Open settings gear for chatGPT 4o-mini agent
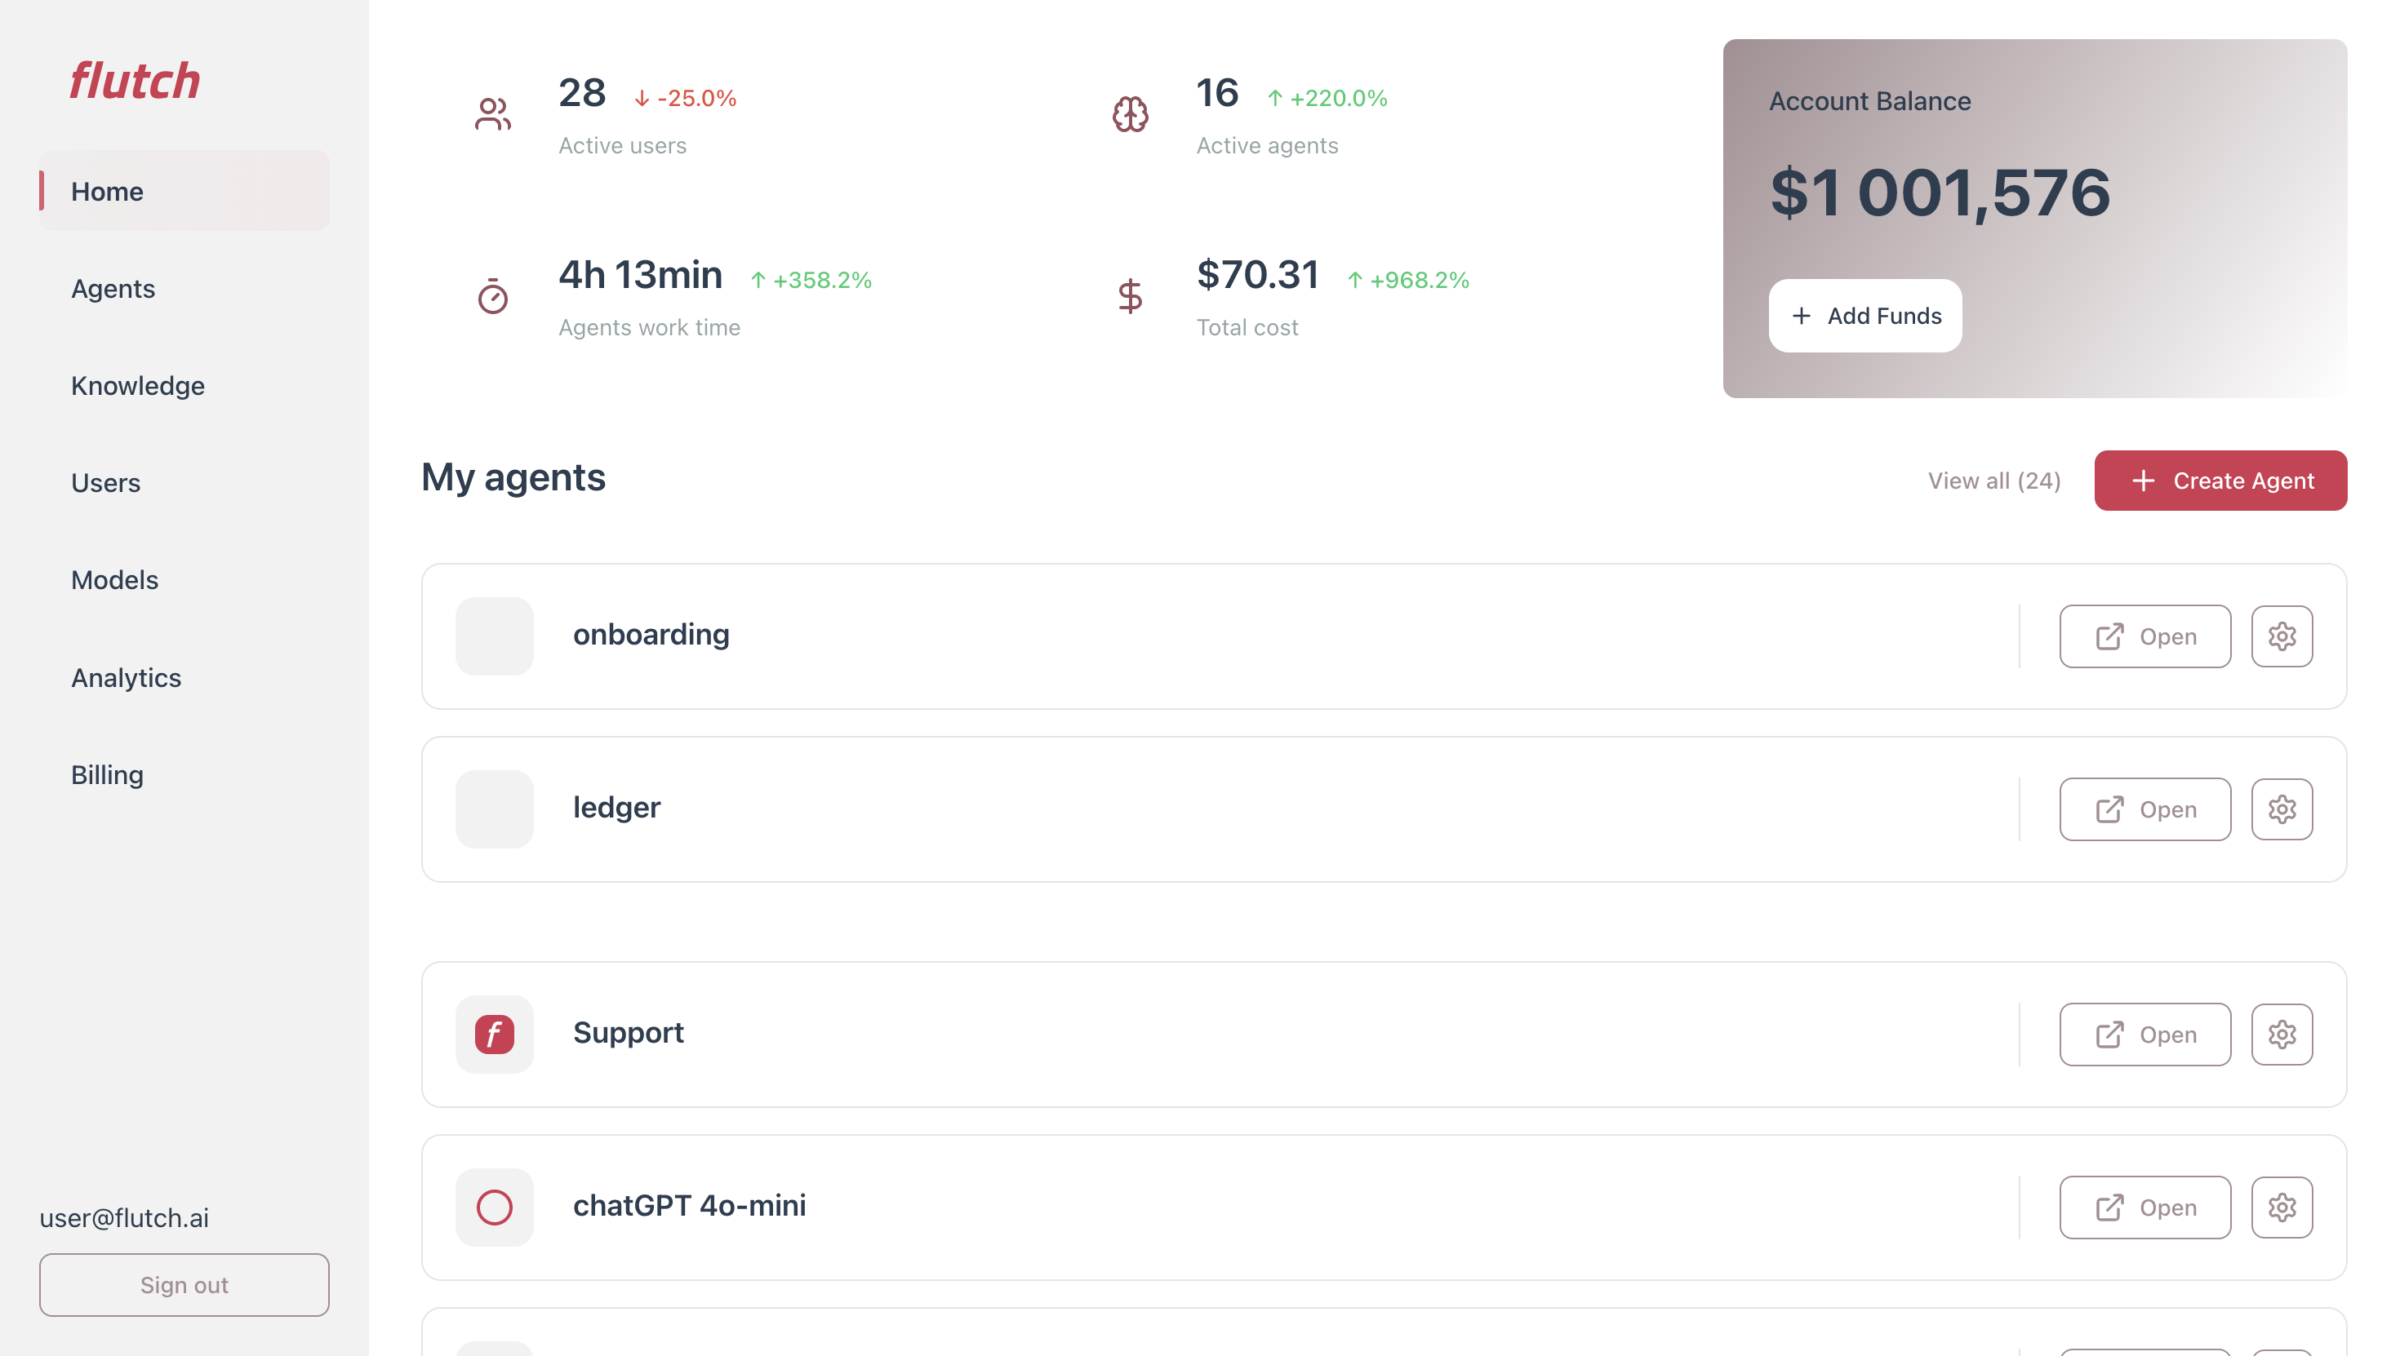 2281,1207
